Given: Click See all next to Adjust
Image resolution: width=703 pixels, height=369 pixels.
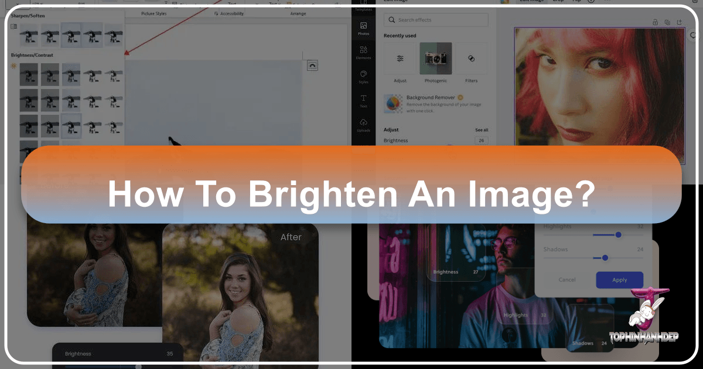Looking at the screenshot, I should [480, 129].
